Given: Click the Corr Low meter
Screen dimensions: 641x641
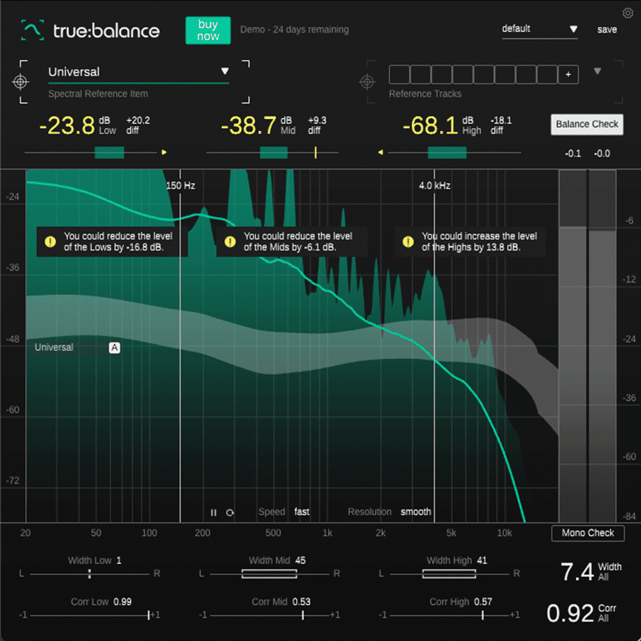Looking at the screenshot, I should (90, 615).
